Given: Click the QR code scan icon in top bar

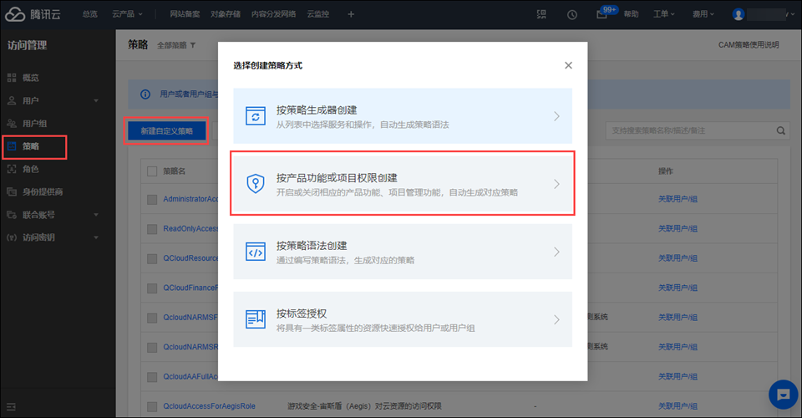Looking at the screenshot, I should [x=542, y=14].
